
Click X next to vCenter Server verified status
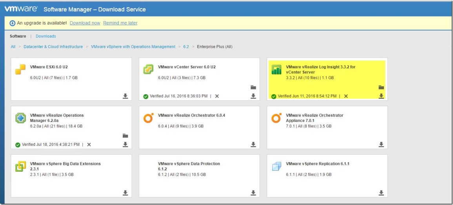(x=217, y=96)
